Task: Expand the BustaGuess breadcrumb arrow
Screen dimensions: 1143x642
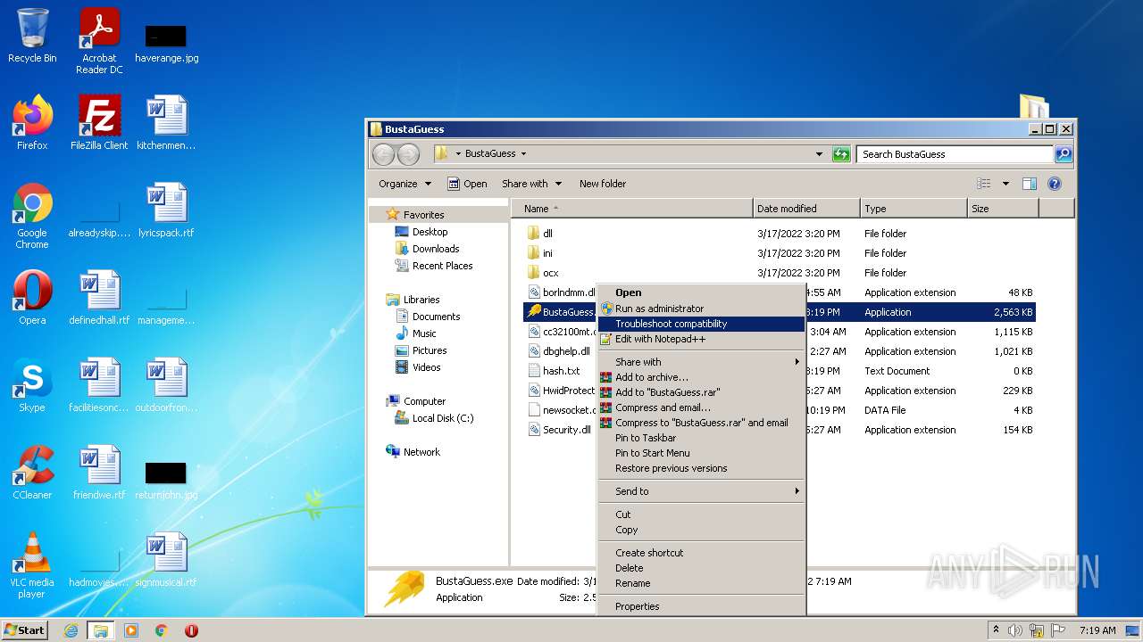Action: click(x=523, y=154)
